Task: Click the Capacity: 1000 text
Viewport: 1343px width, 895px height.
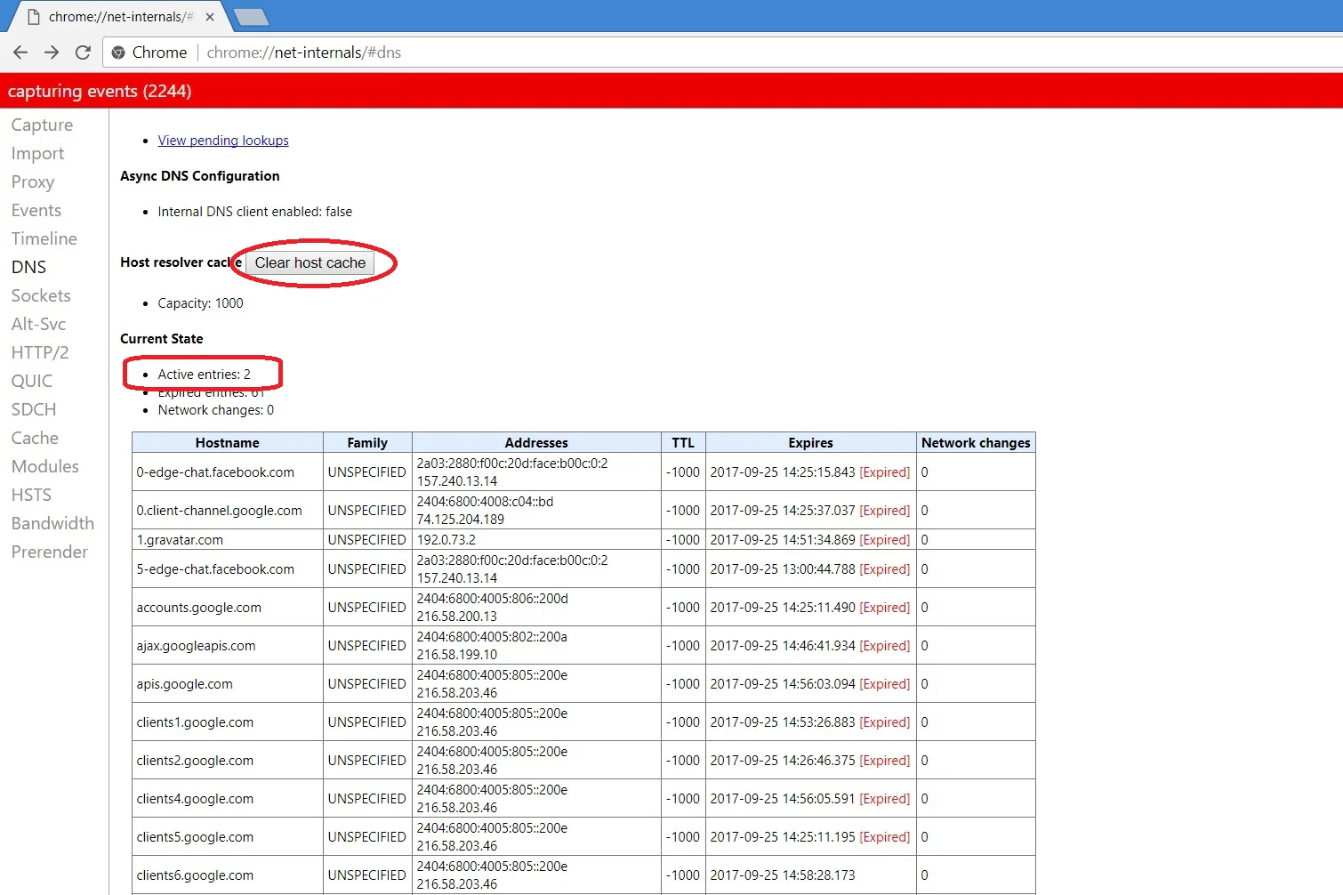Action: (200, 303)
